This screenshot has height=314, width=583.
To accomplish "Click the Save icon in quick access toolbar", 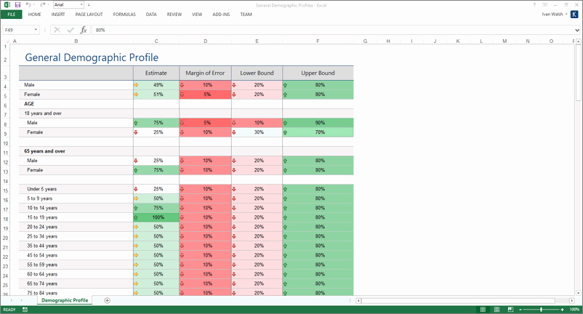I will 17,5.
